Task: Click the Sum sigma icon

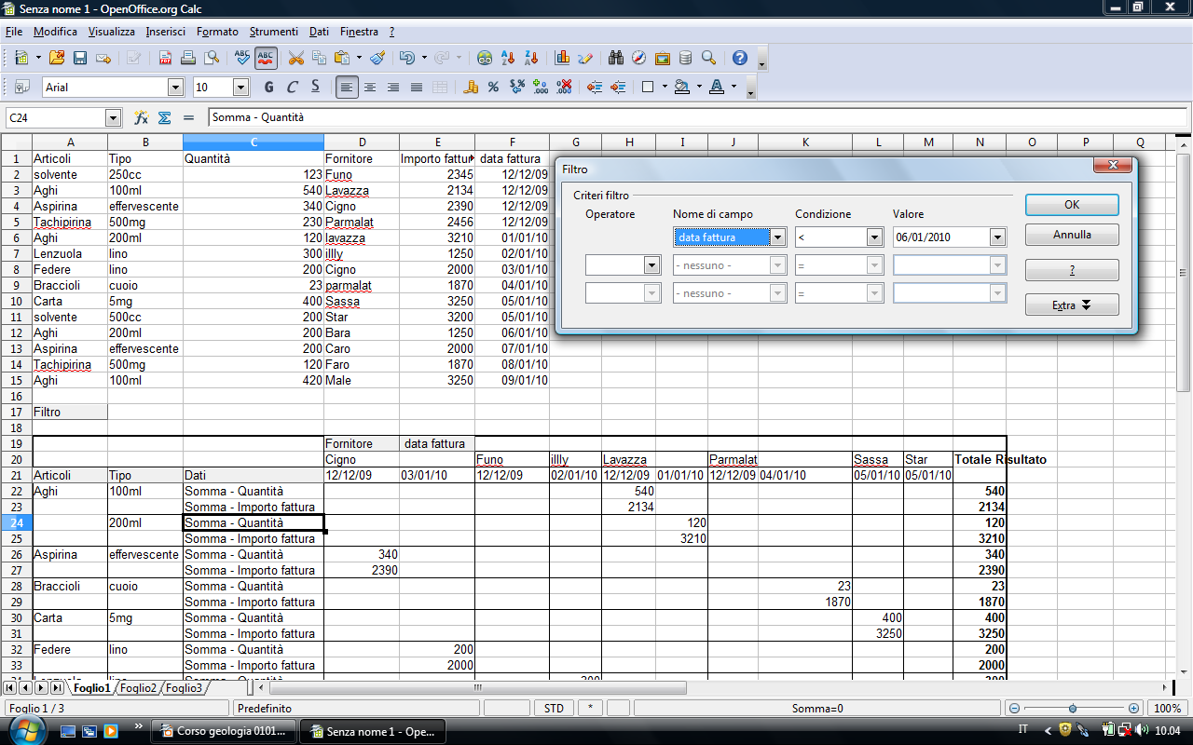Action: tap(165, 118)
